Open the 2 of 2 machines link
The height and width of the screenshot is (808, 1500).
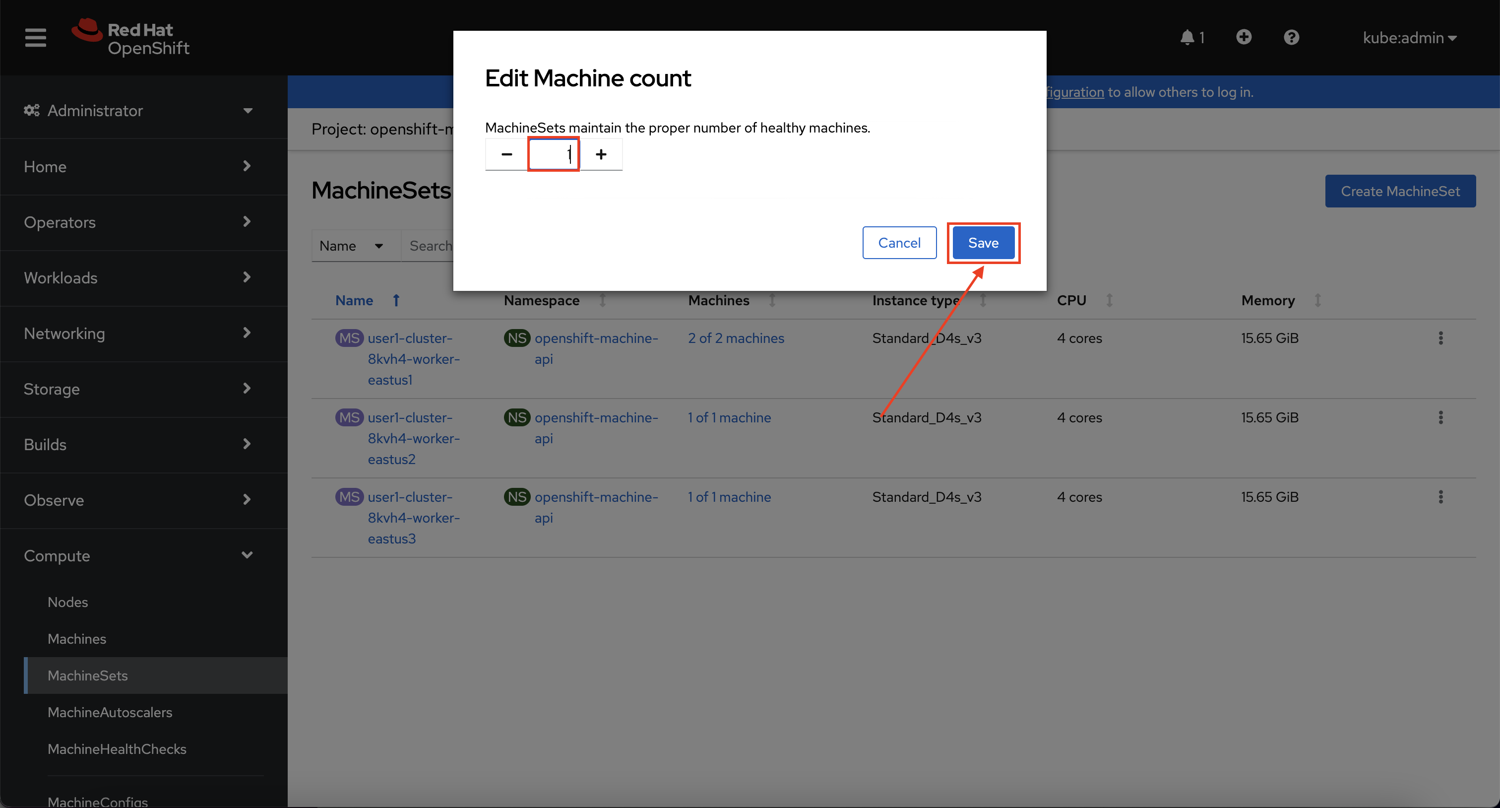click(736, 338)
